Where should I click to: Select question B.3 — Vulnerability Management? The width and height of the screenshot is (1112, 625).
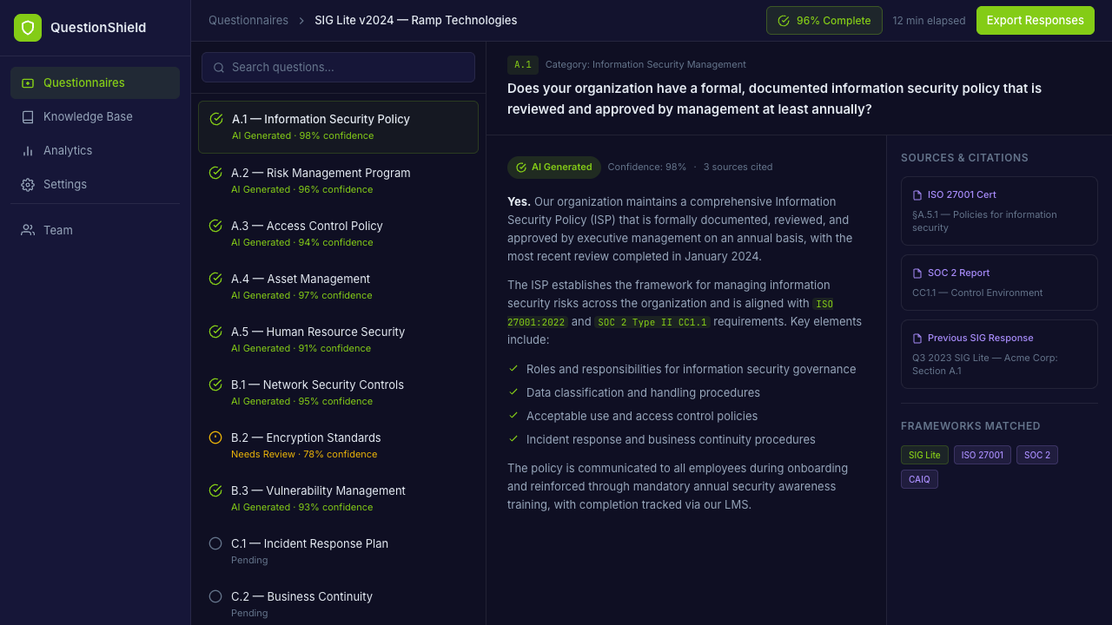[x=338, y=498]
